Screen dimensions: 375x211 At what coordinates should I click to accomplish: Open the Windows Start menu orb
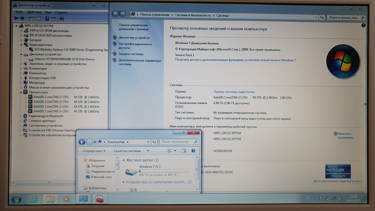point(16,199)
